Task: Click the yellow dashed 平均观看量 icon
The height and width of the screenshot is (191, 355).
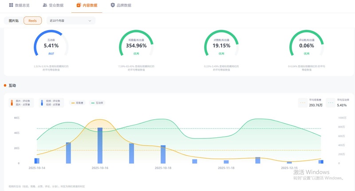Action: pyautogui.click(x=303, y=103)
